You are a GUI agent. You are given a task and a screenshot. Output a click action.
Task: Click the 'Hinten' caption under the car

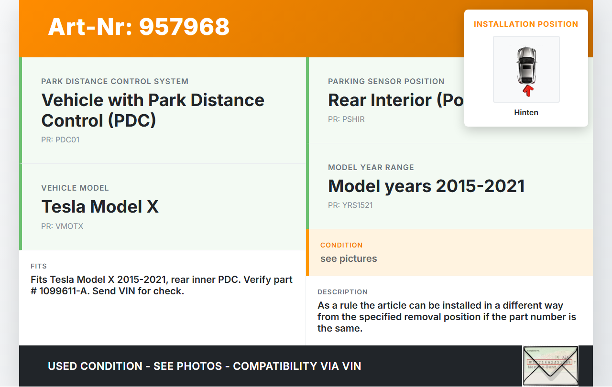coord(526,112)
